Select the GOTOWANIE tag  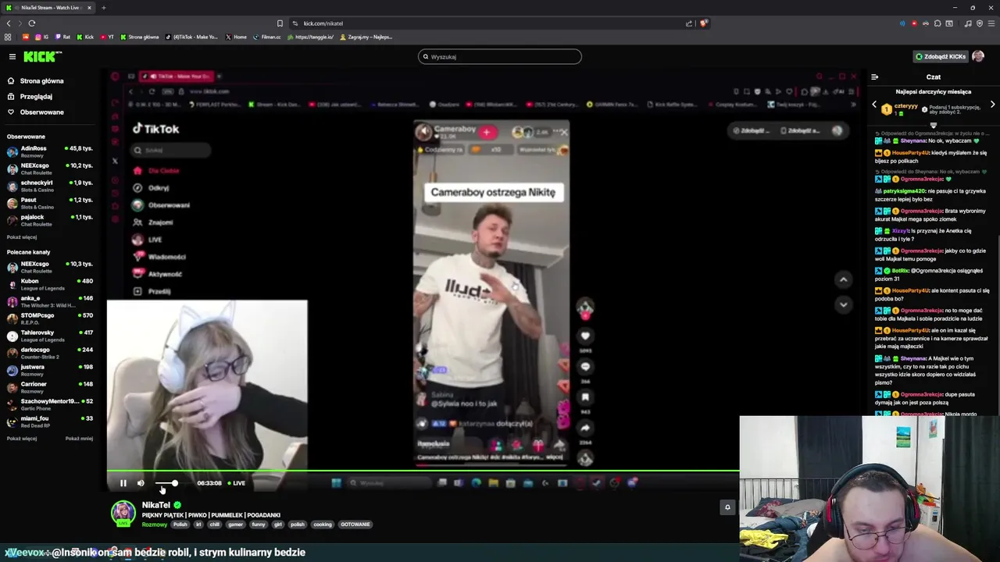355,525
